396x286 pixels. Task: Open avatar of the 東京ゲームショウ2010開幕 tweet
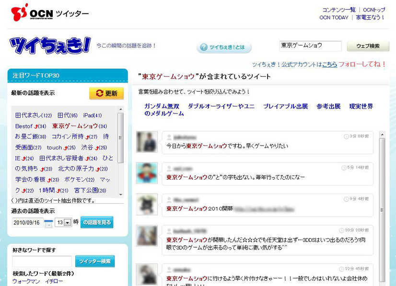pos(147,204)
